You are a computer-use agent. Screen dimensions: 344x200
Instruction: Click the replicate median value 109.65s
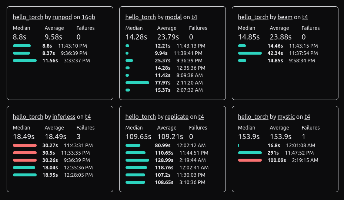(x=138, y=137)
